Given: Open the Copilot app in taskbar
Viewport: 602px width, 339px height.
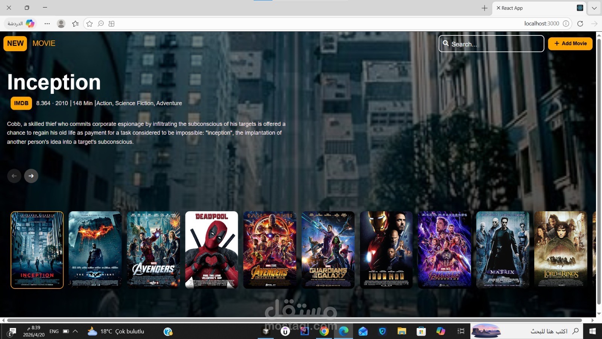Looking at the screenshot, I should (441, 331).
